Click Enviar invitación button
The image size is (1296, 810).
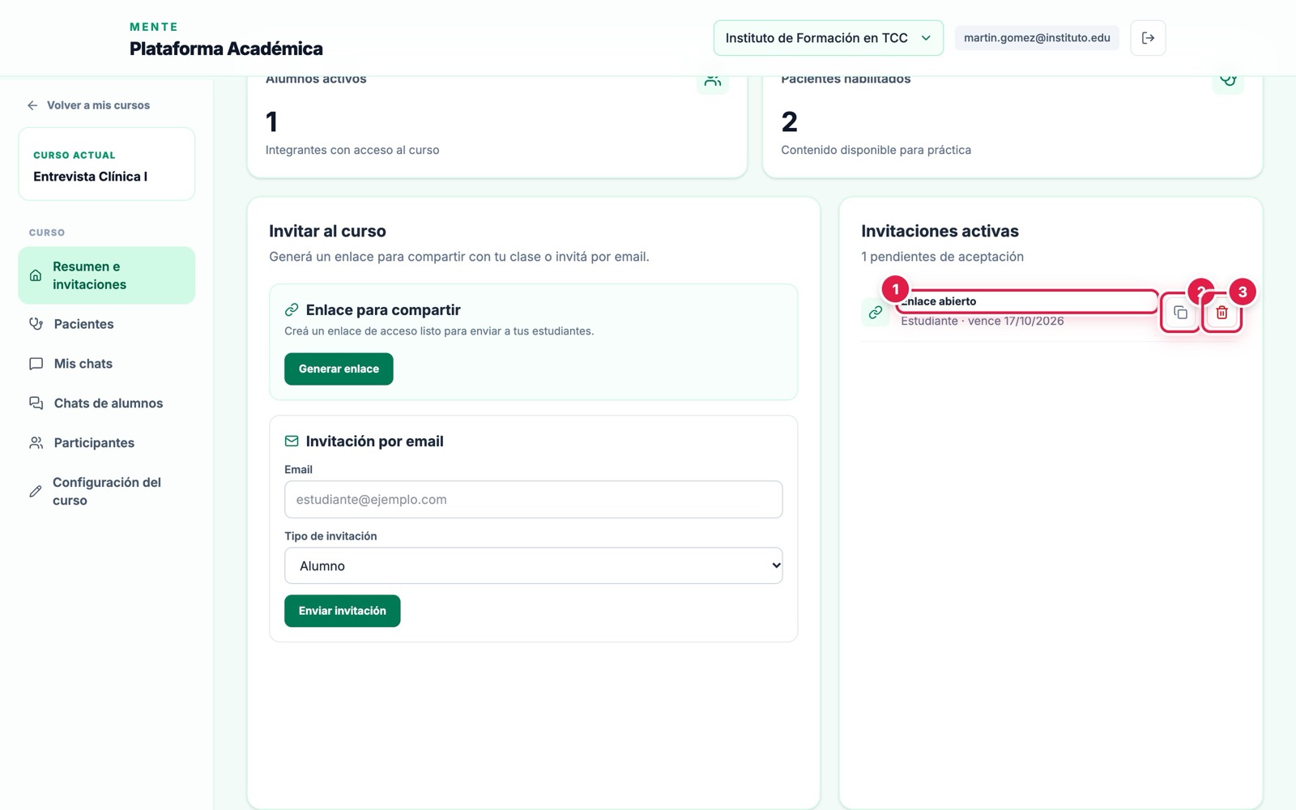342,611
